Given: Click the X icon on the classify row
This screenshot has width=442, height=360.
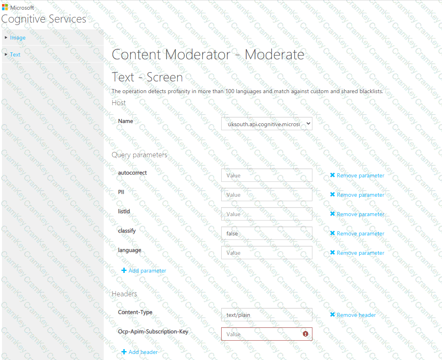Looking at the screenshot, I should tap(333, 233).
